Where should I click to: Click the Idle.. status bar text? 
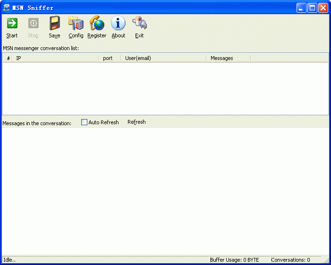pyautogui.click(x=9, y=260)
